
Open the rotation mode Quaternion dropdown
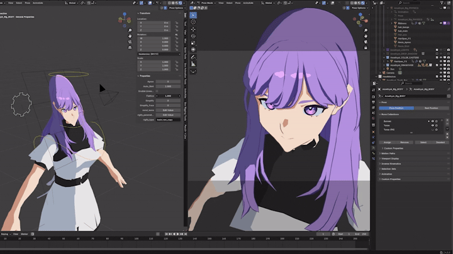159,54
